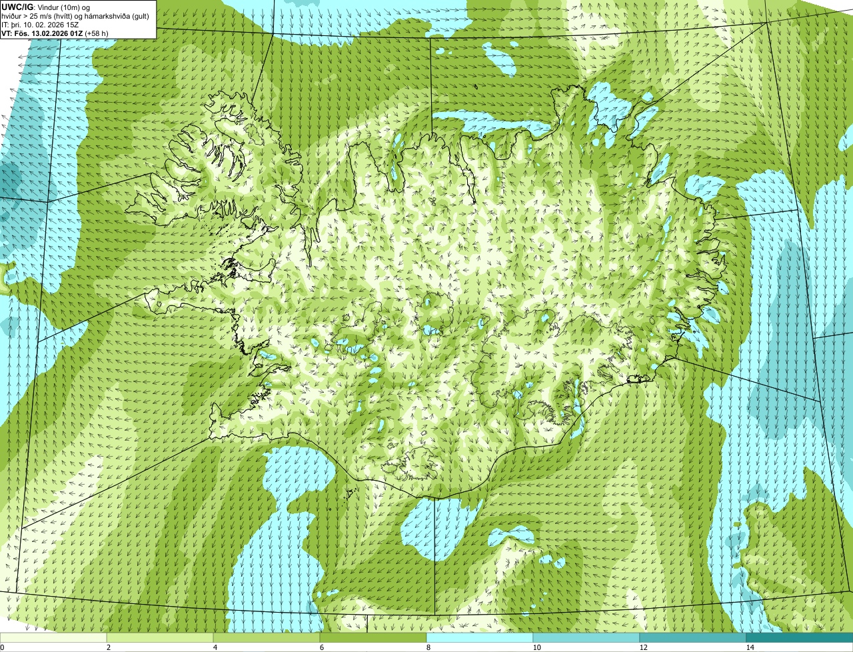This screenshot has height=652, width=853.
Task: Click the 12–14 m/s teal legend segment
Action: point(693,637)
